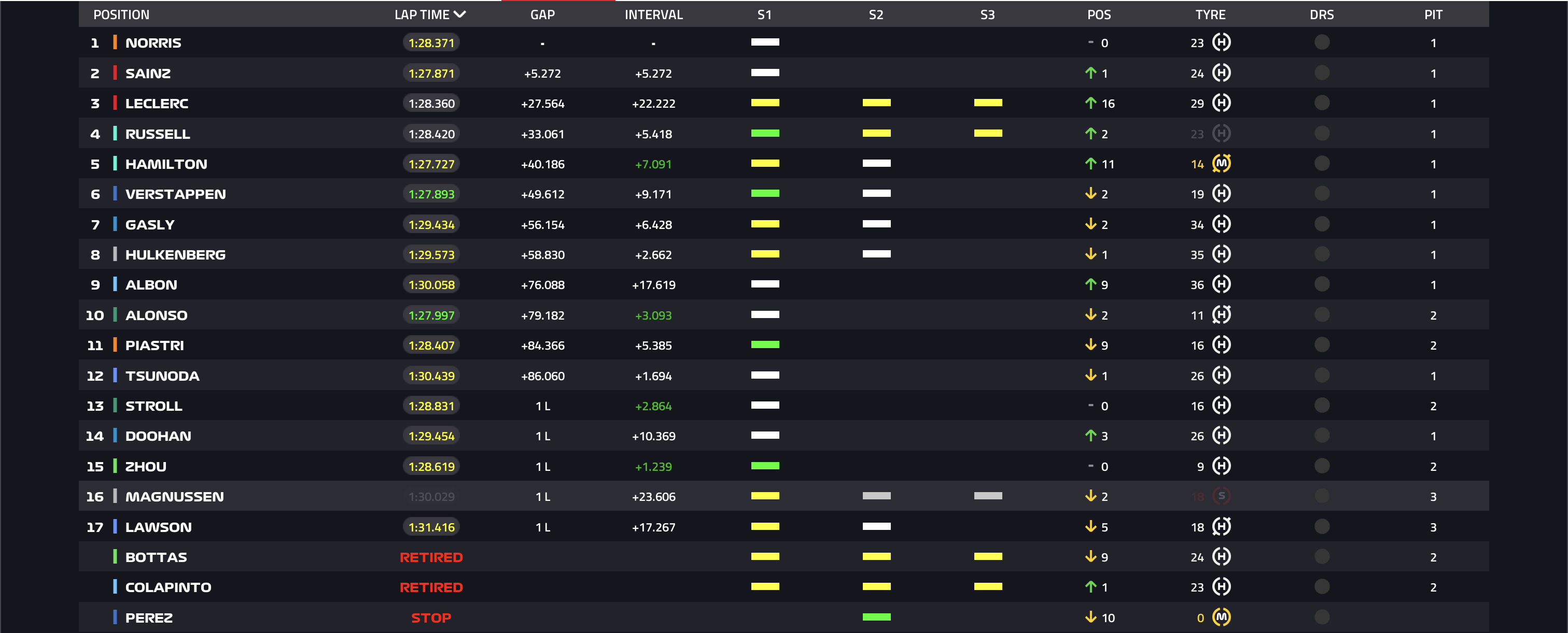Open driver row VERSTAPPEN
The image size is (1568, 633).
pos(784,194)
